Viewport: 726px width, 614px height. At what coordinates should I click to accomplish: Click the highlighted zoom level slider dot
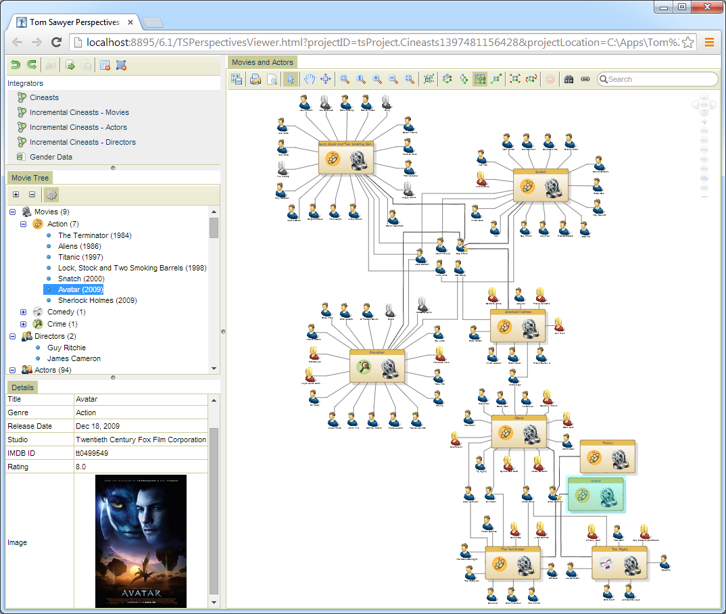click(x=704, y=179)
